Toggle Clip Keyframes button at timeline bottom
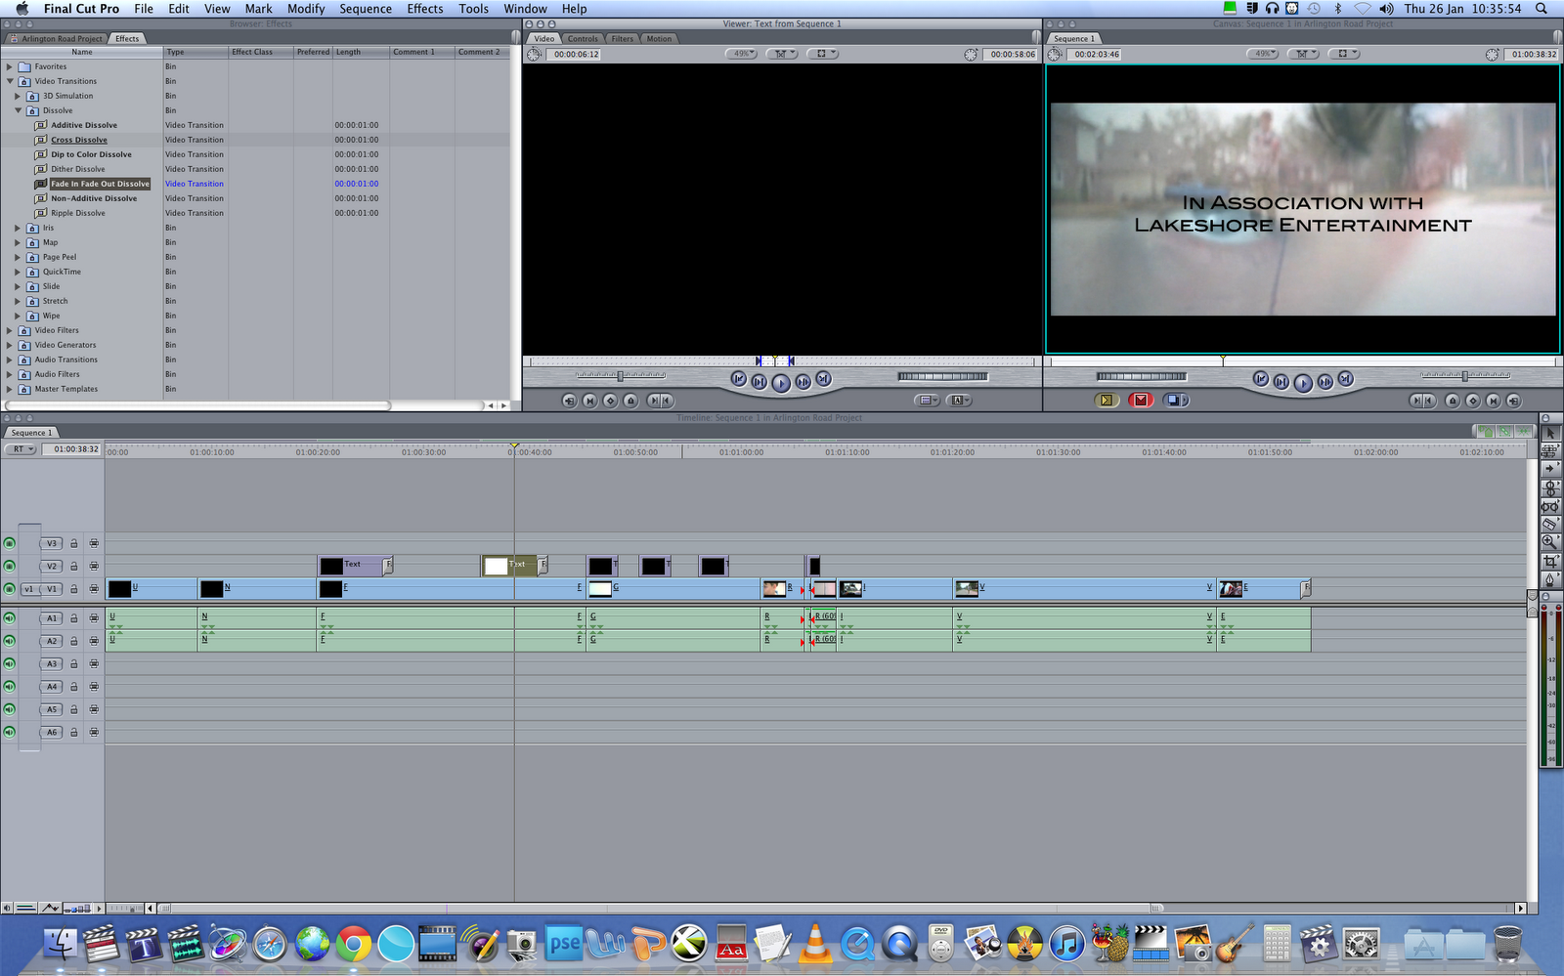Screen dimensions: 1564x976 click(26, 908)
